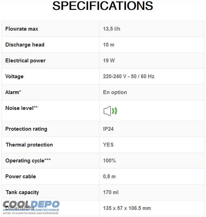Select the 170 ml tank capacity value
This screenshot has height=217, width=206.
pos(111,192)
